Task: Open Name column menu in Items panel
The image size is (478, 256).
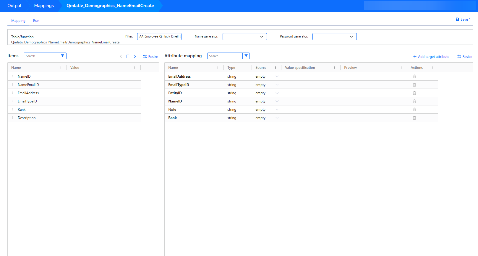Action: [x=61, y=67]
